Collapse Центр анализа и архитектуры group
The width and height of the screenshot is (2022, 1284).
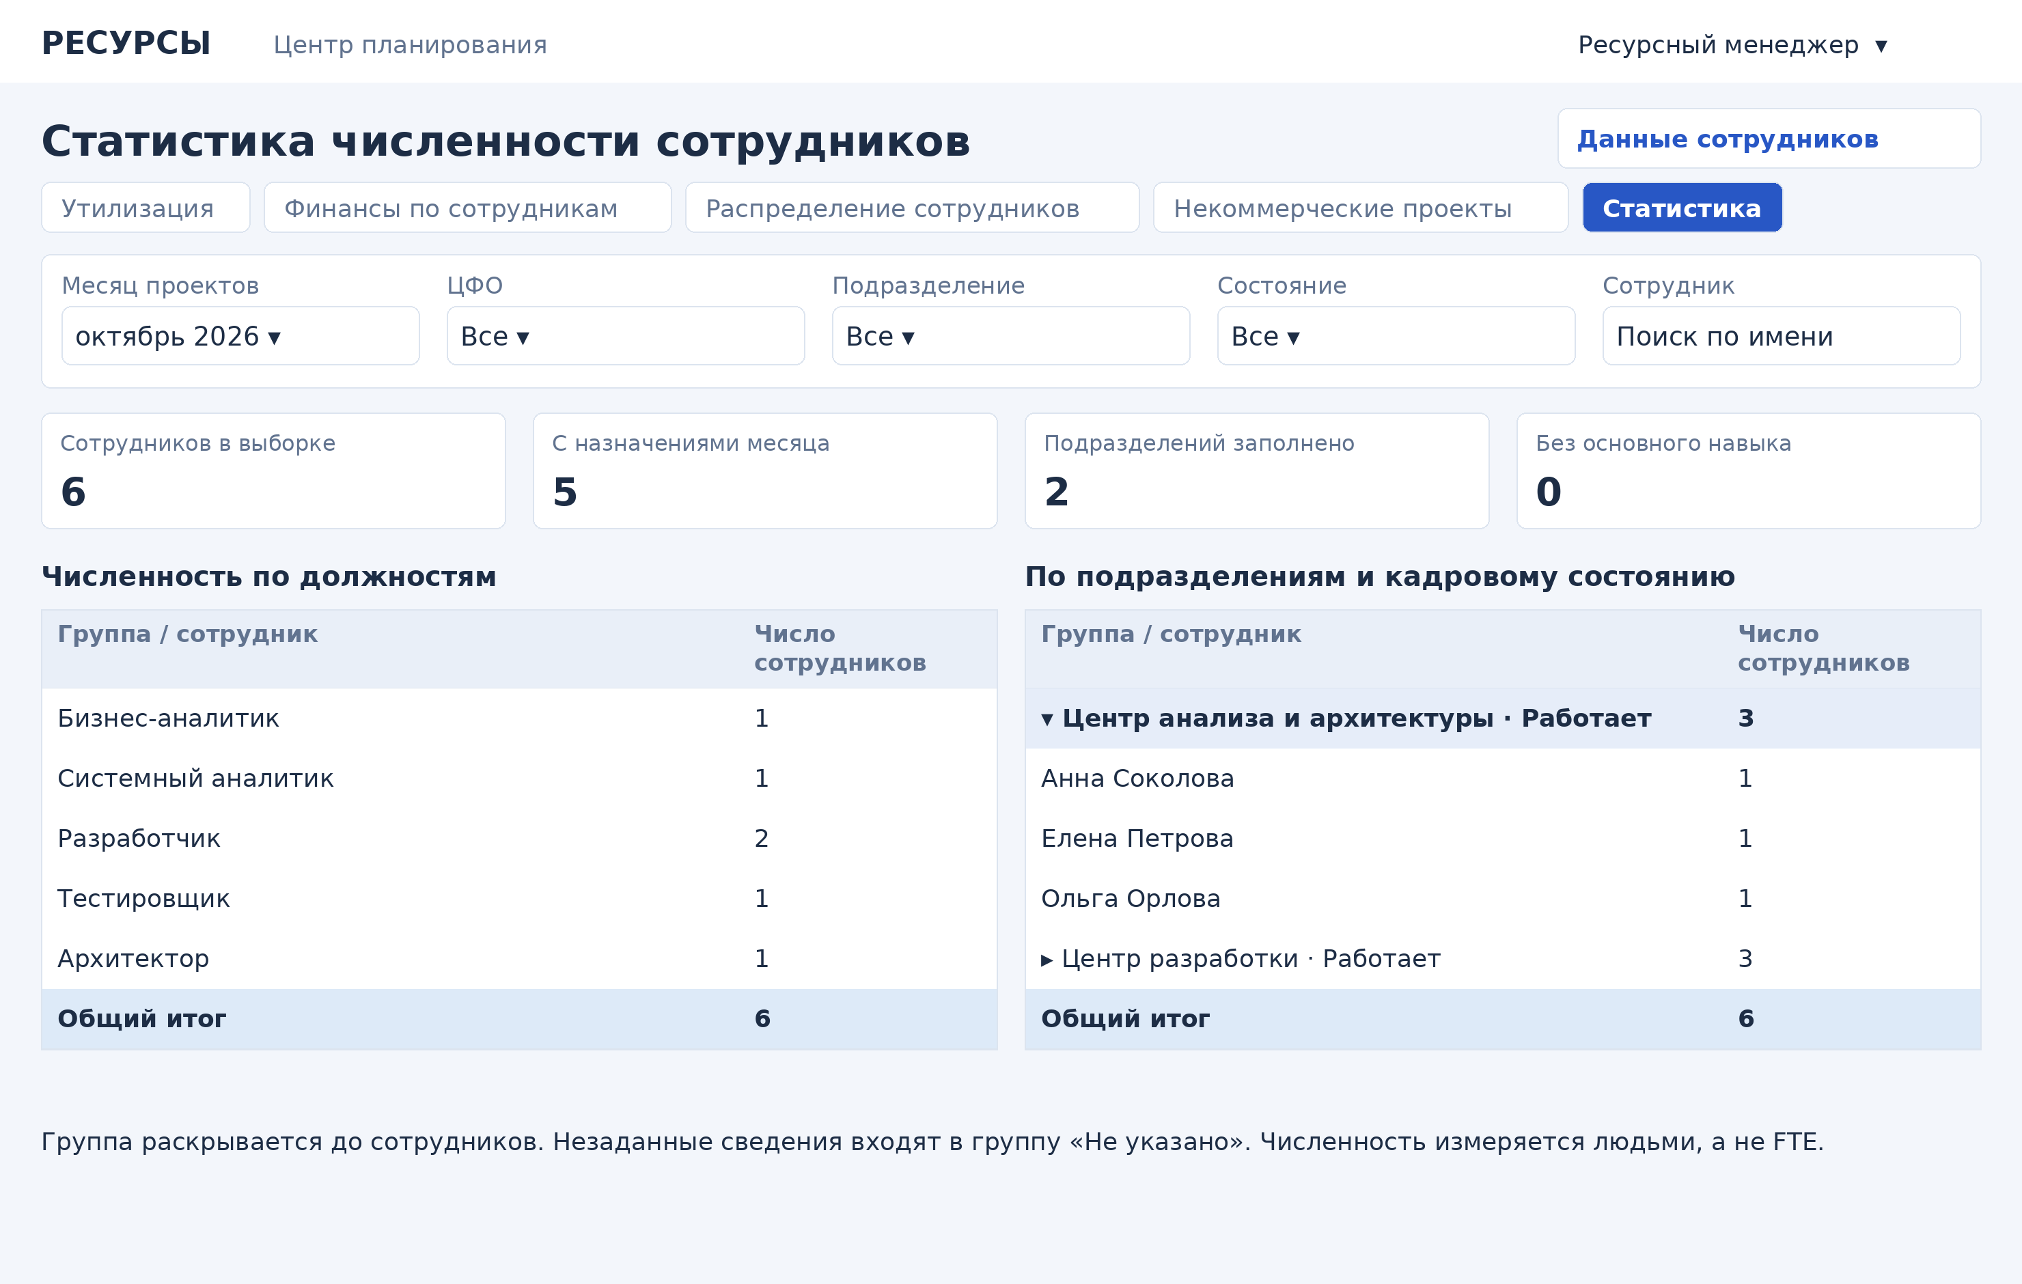[x=1502, y=718]
